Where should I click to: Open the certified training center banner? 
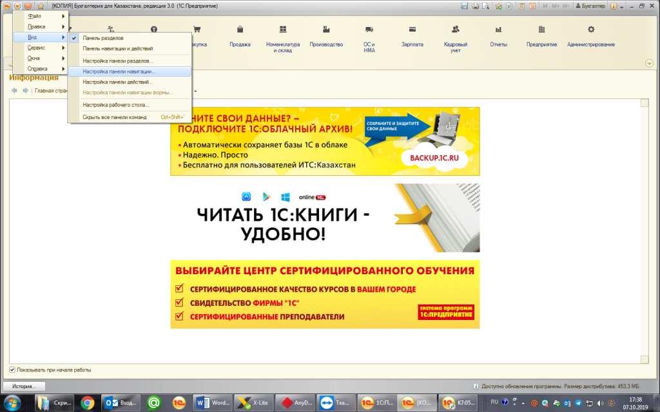click(325, 294)
